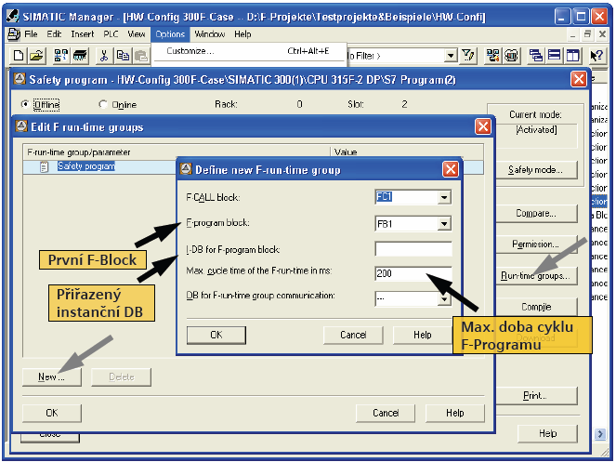This screenshot has width=616, height=462.
Task: Click the New... button in Edit F run-time groups
Action: (x=51, y=377)
